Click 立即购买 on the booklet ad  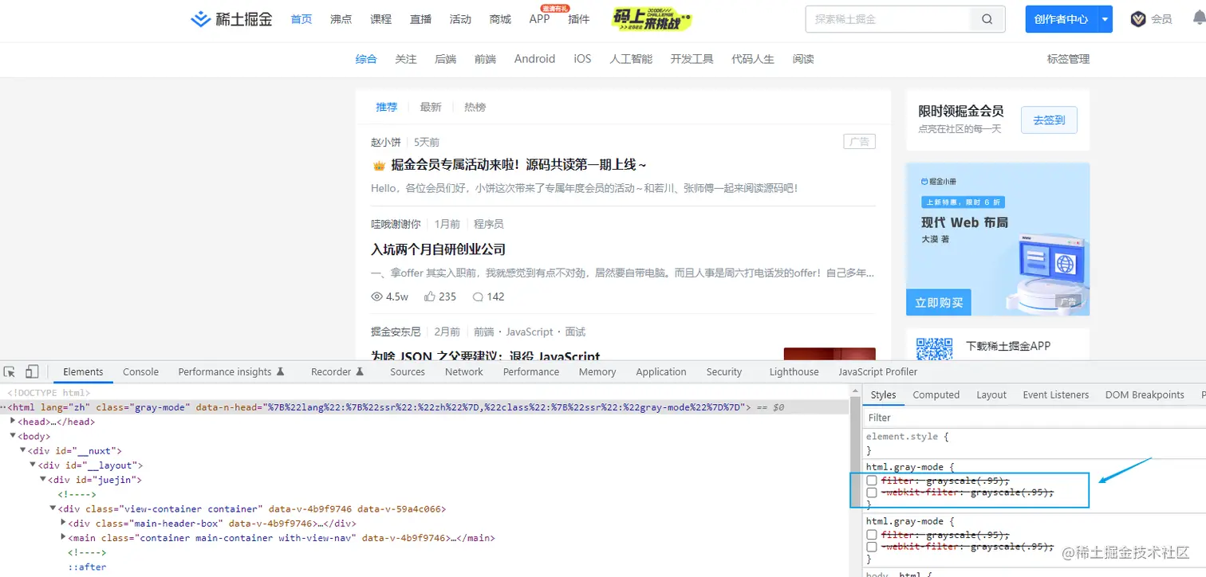[x=939, y=303]
